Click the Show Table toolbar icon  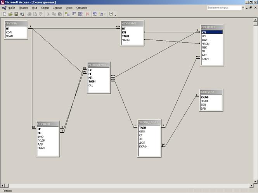68,14
